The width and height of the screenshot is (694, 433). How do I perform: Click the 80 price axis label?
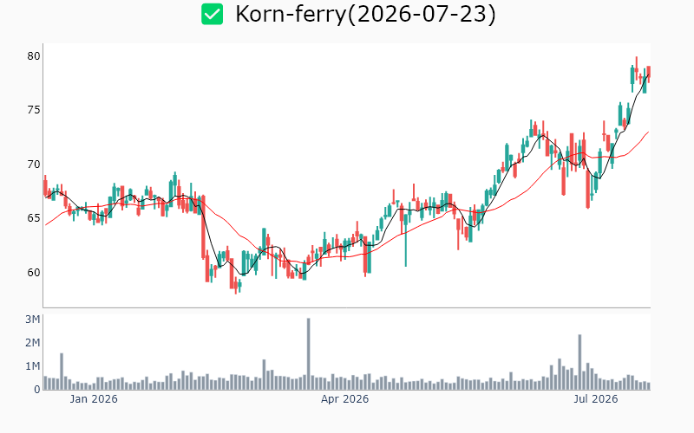pos(34,56)
